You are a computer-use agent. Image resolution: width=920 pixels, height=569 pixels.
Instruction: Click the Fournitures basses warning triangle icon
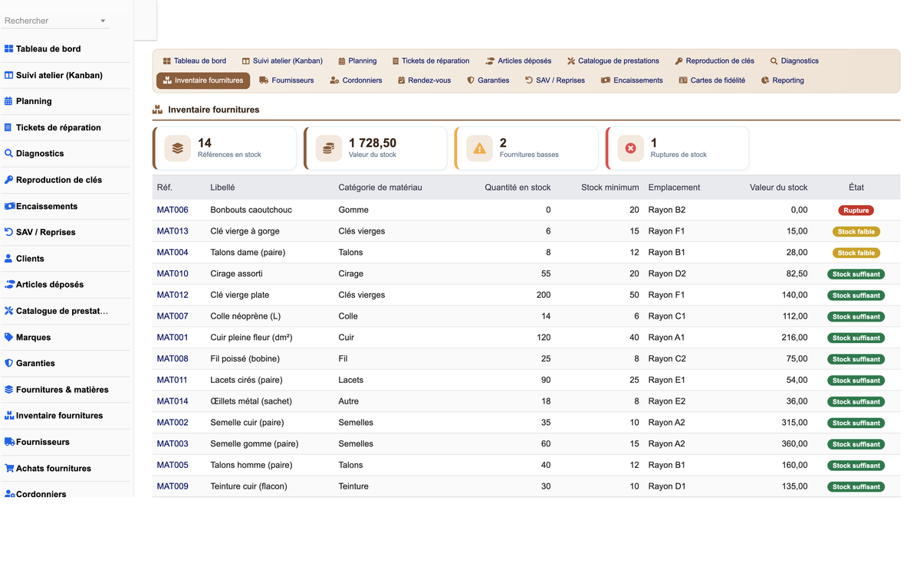479,149
